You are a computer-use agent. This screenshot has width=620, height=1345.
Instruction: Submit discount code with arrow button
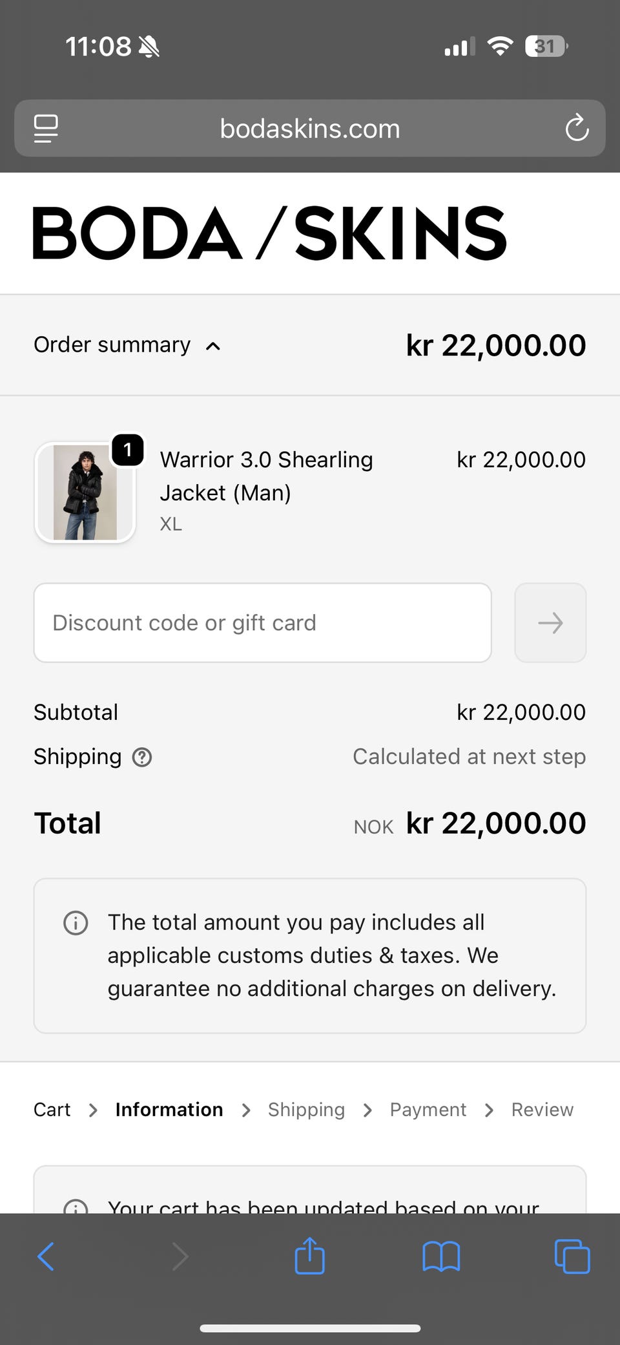(550, 623)
